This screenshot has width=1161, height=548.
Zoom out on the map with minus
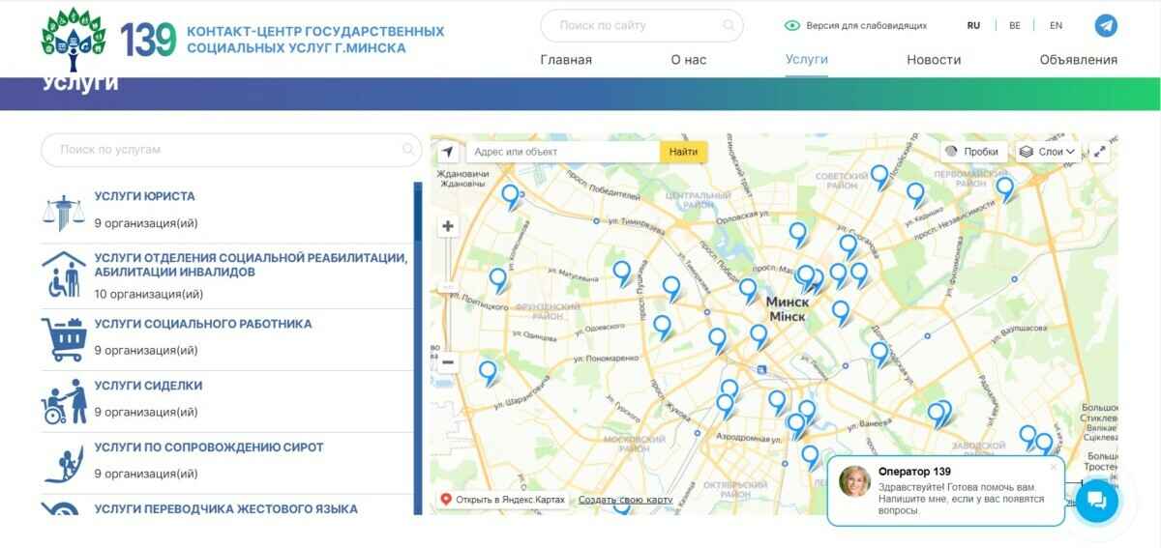click(448, 363)
